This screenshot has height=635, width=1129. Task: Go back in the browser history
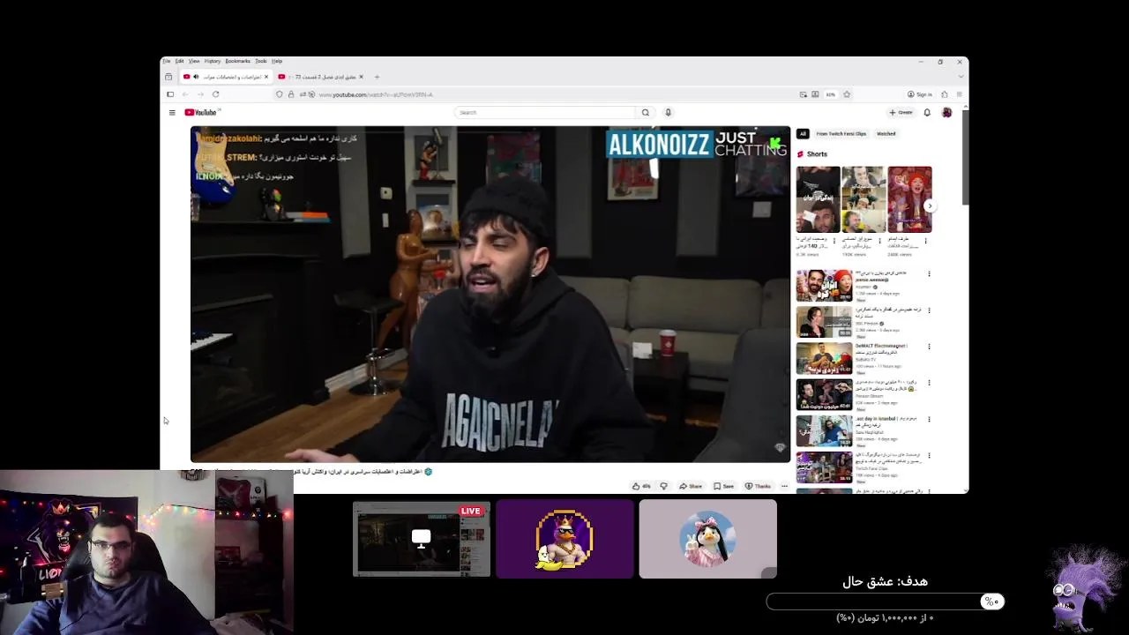pos(186,94)
